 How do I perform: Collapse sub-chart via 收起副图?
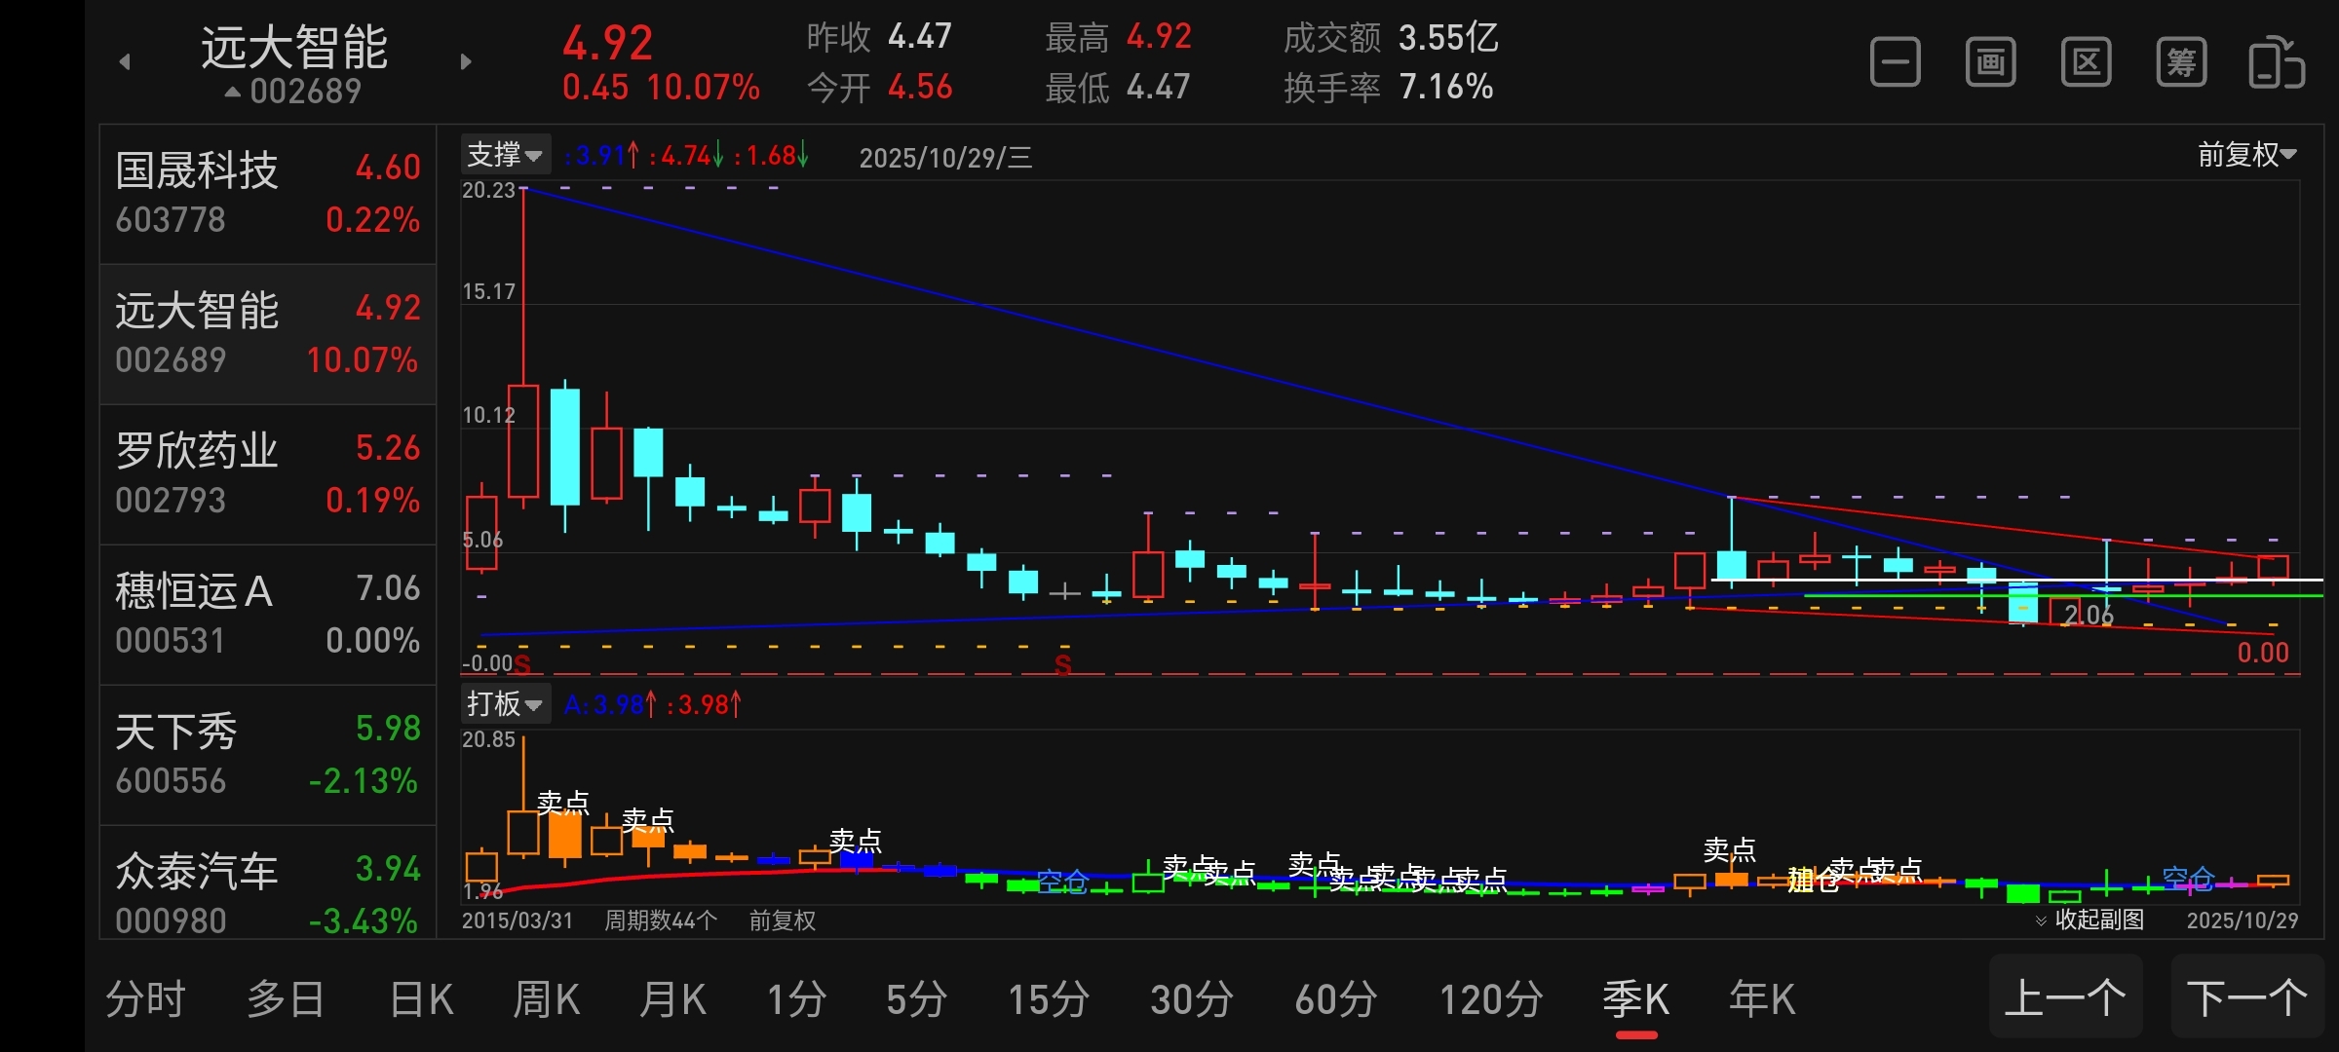[2090, 920]
